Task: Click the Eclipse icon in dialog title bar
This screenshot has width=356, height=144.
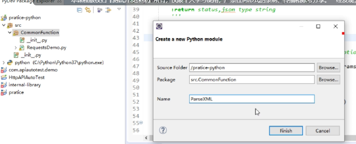Action: 160,26
